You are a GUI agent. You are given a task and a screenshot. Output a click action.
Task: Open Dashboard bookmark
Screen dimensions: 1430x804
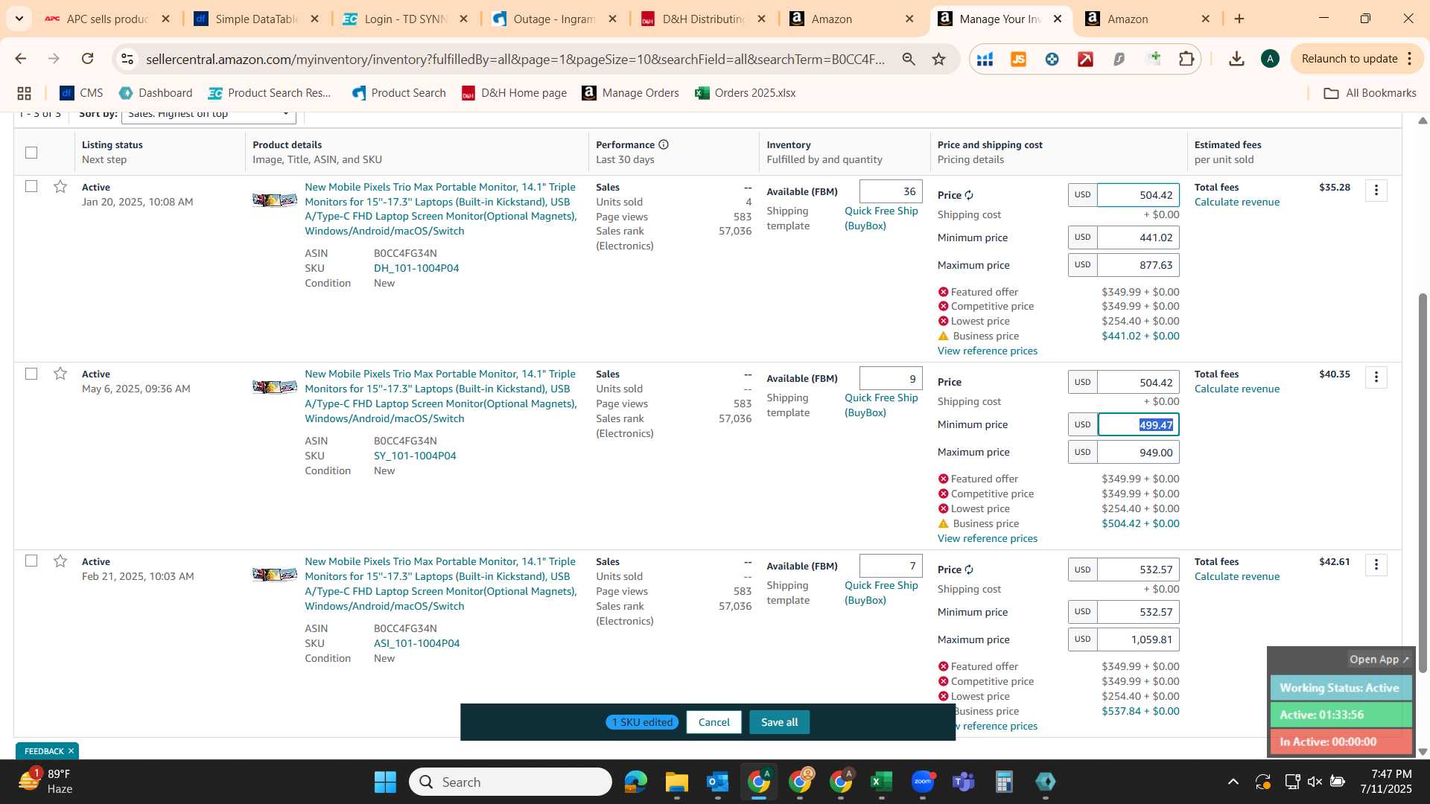(x=156, y=93)
